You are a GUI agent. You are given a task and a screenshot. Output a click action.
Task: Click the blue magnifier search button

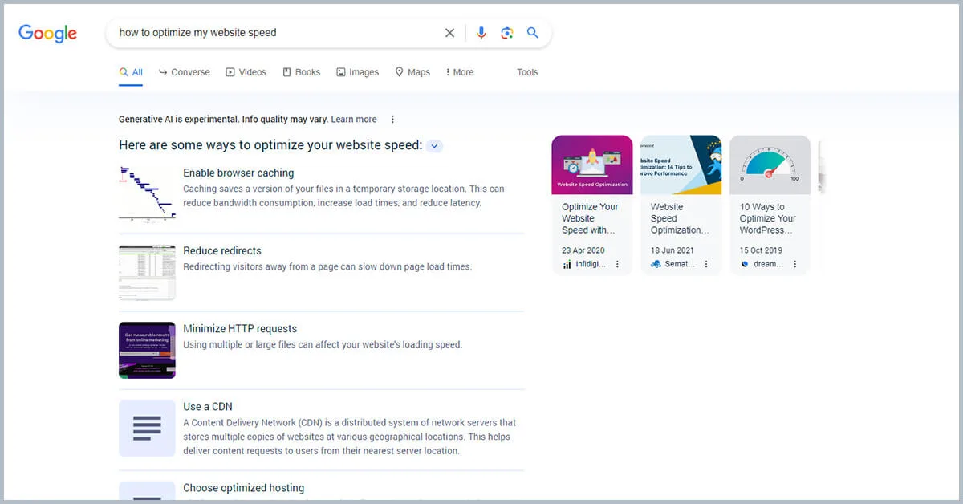coord(532,33)
